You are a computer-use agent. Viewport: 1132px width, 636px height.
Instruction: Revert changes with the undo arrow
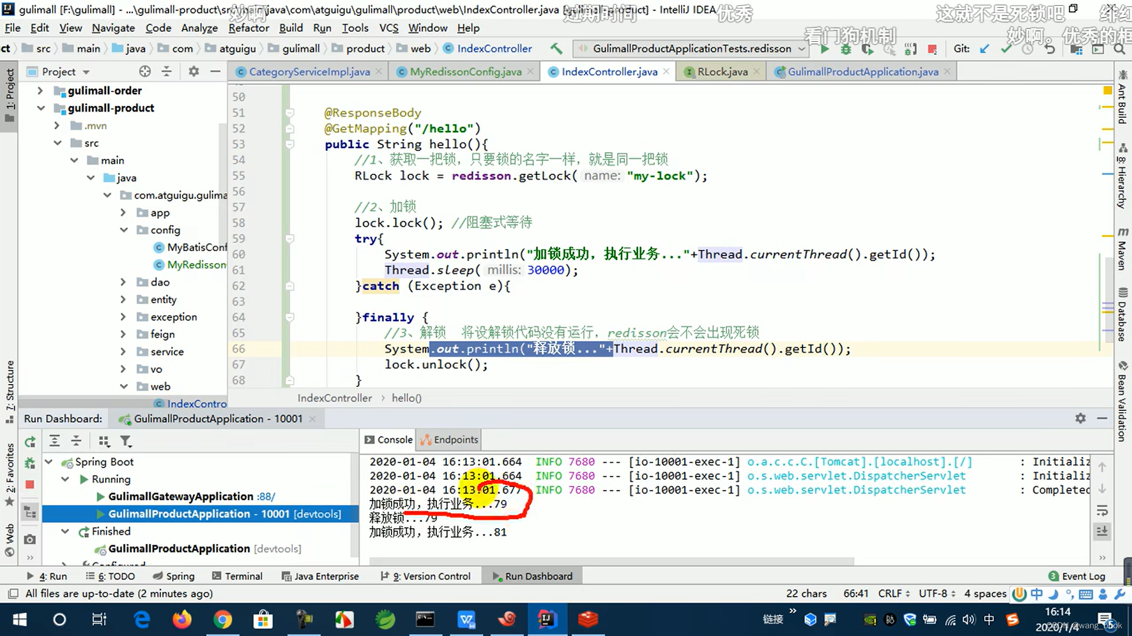point(1050,49)
